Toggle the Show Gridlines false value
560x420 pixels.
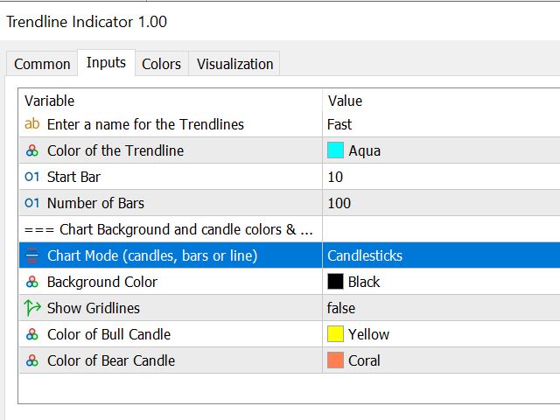341,308
